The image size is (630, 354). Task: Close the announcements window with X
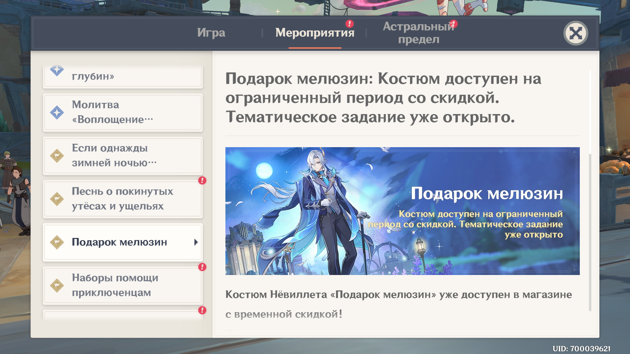(x=576, y=33)
